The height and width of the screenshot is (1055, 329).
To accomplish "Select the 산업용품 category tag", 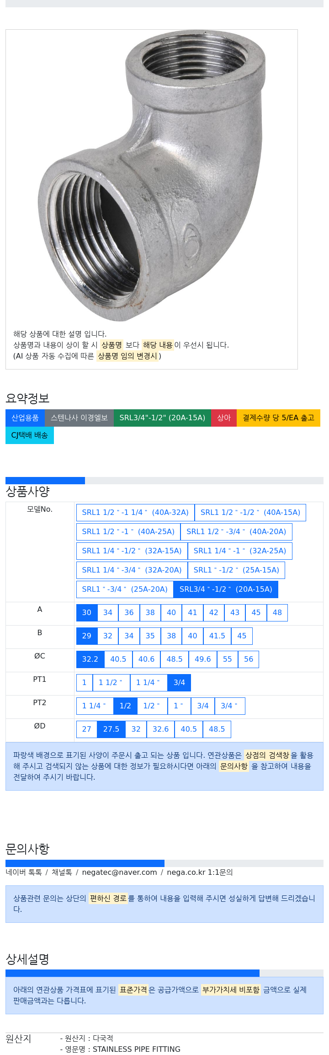I will [x=25, y=418].
